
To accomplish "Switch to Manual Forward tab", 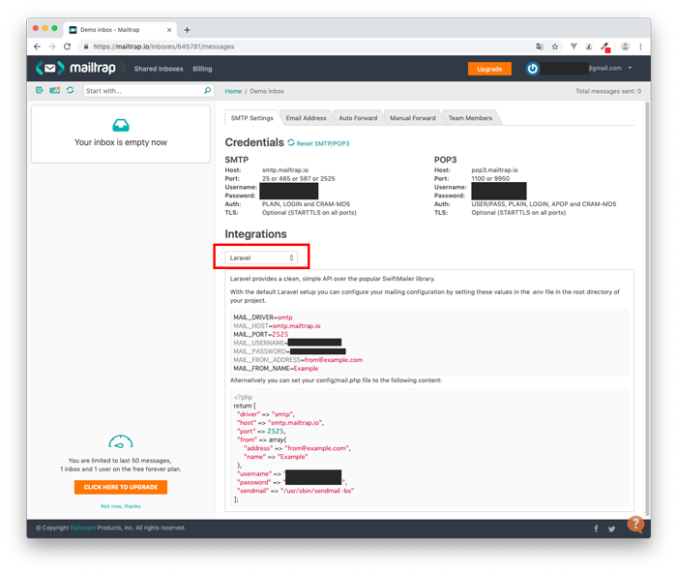I will tap(413, 118).
